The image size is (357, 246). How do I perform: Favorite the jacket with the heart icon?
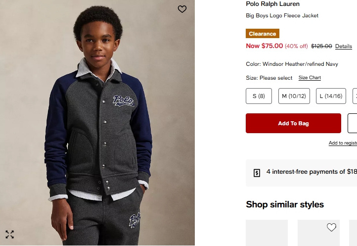coord(182,9)
